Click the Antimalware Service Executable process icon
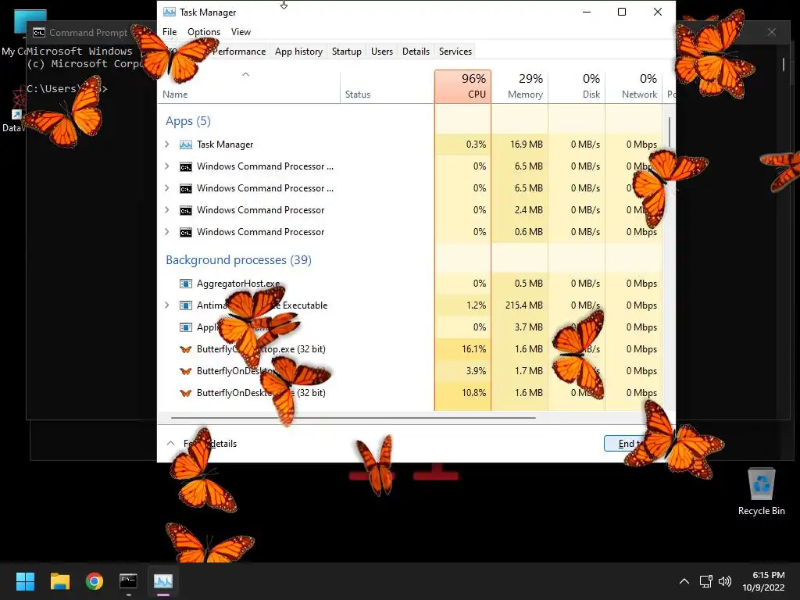The image size is (800, 600). [186, 305]
